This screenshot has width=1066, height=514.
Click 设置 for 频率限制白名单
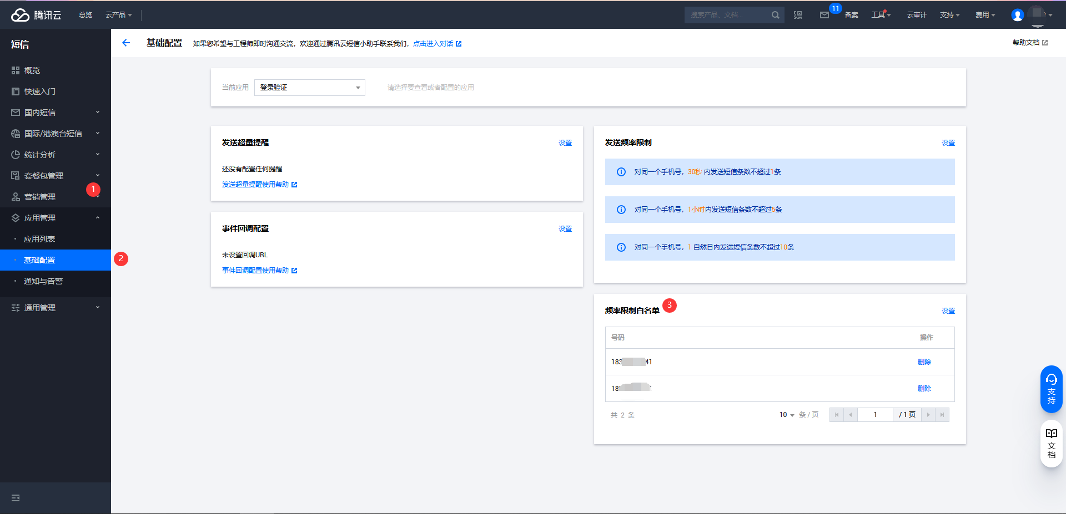coord(948,311)
